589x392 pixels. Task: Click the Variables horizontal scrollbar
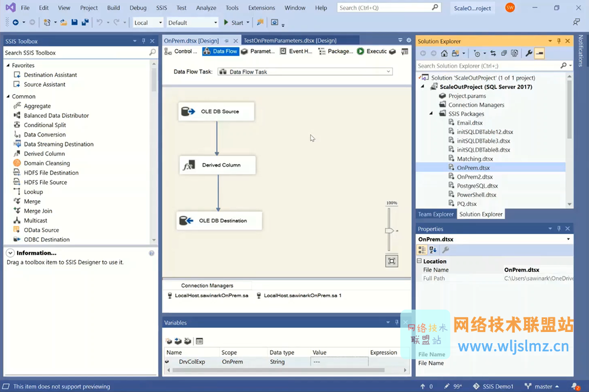278,370
